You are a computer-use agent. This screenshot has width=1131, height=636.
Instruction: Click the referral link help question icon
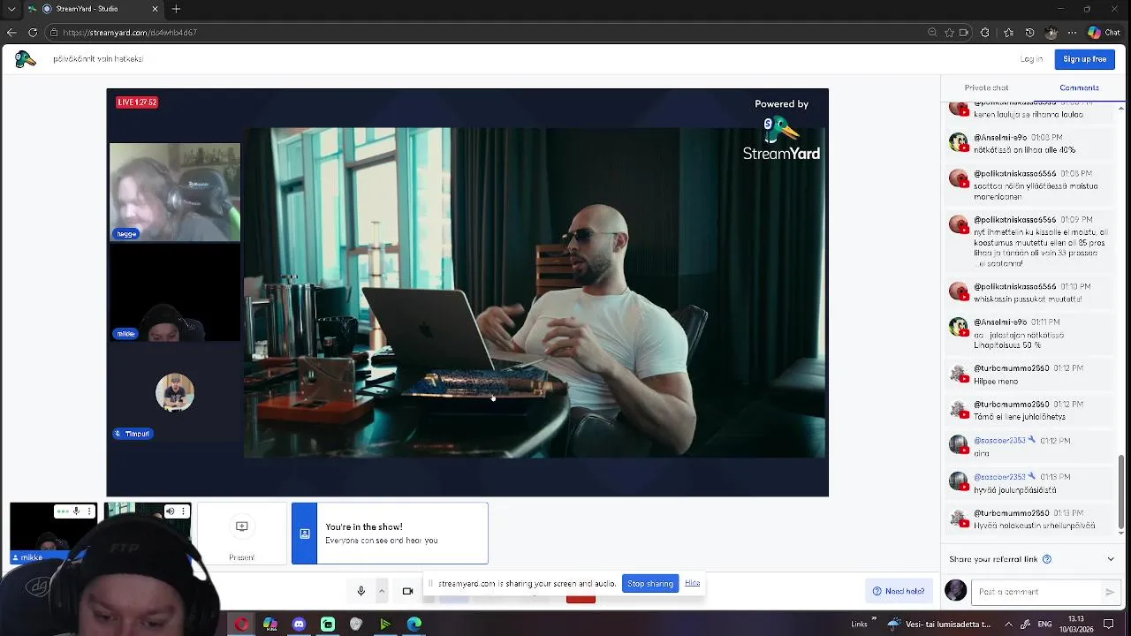tap(1047, 559)
